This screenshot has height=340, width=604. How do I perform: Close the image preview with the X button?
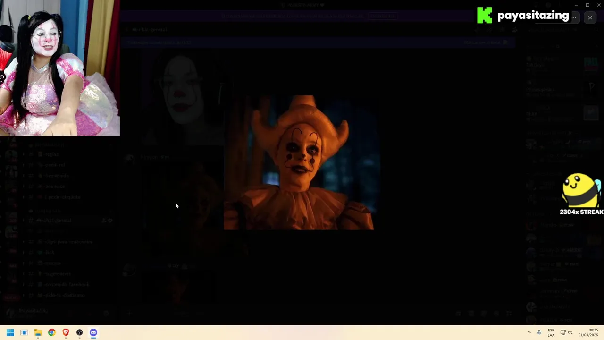click(x=590, y=17)
